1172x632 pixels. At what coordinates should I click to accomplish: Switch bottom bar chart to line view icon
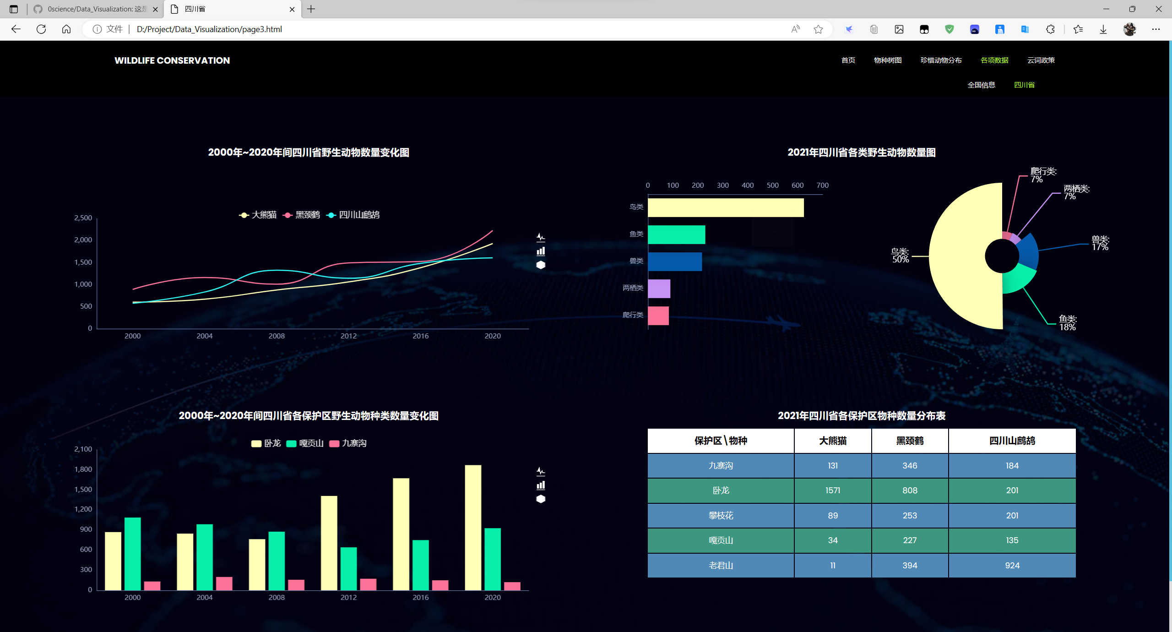[541, 471]
